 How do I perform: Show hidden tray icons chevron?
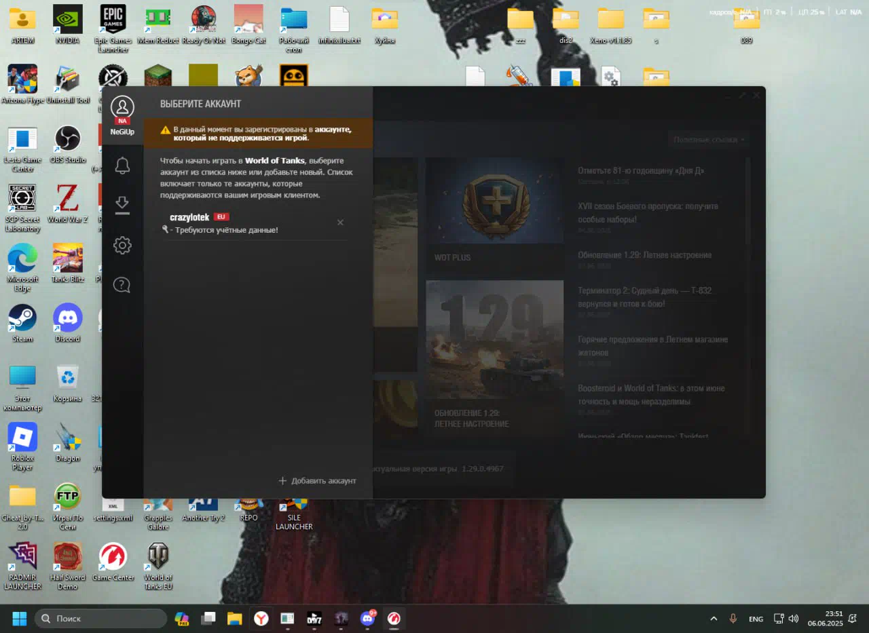[x=714, y=619]
